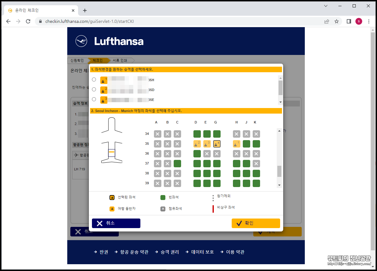This screenshot has width=377, height=271.
Task: Select free seat 37D
Action: pyautogui.click(x=197, y=164)
